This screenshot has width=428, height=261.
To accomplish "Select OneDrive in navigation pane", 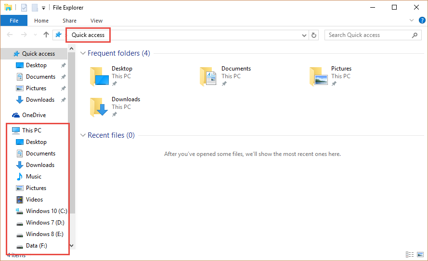I will click(34, 115).
